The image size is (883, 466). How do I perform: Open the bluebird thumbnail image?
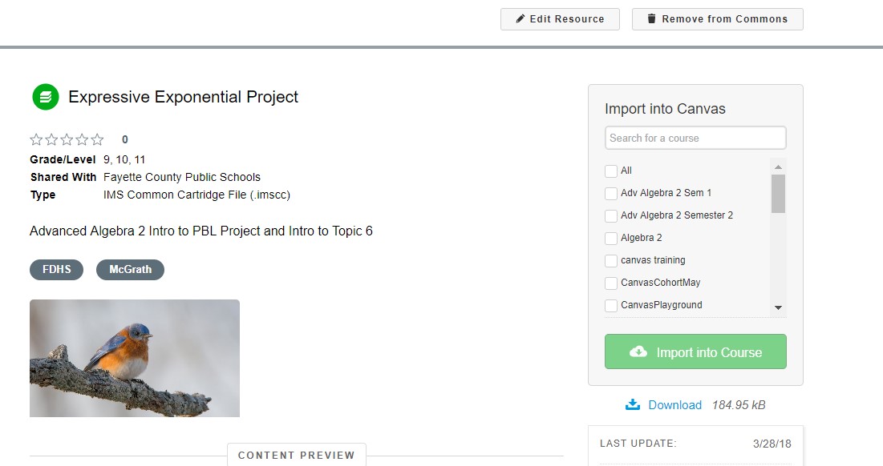135,358
